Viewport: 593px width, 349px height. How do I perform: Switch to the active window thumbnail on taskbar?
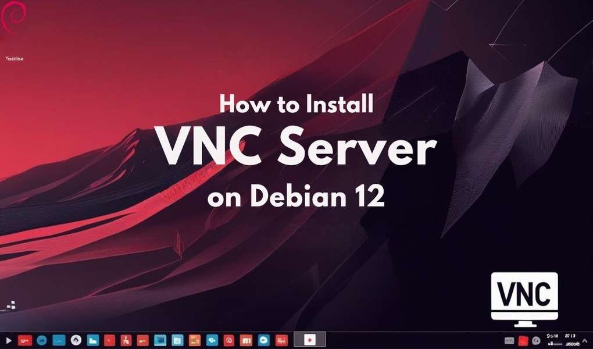[310, 340]
